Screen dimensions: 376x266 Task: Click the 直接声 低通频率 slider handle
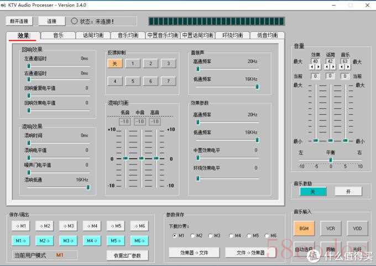pos(257,87)
